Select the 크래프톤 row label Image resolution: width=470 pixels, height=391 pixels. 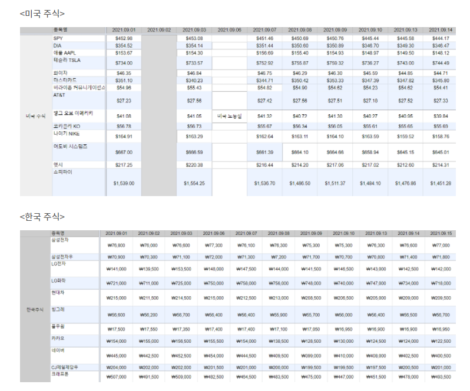pyautogui.click(x=59, y=374)
